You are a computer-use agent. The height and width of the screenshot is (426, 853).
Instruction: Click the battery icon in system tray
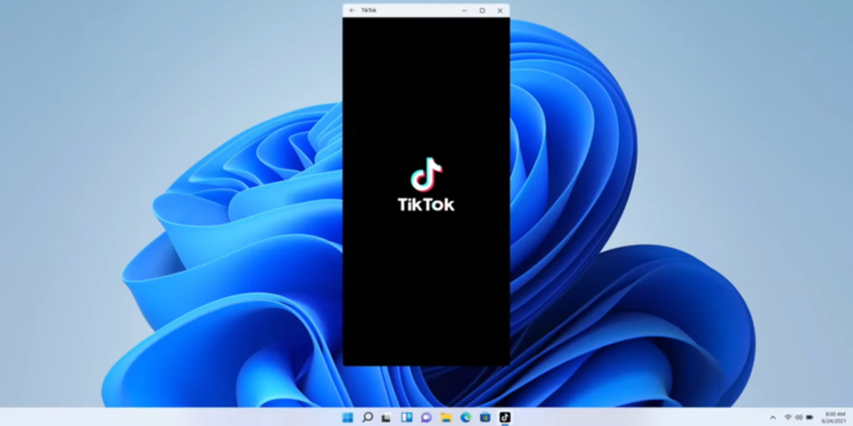click(809, 417)
